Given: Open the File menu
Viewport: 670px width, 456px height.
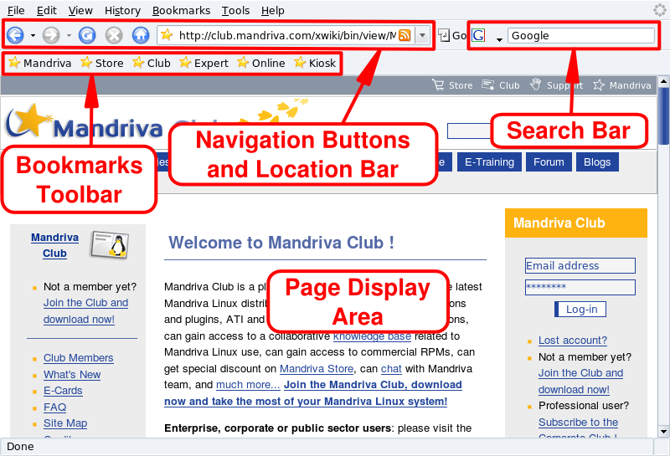Looking at the screenshot, I should [x=16, y=10].
